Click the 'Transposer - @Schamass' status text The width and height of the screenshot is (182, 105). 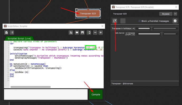tap(122, 84)
